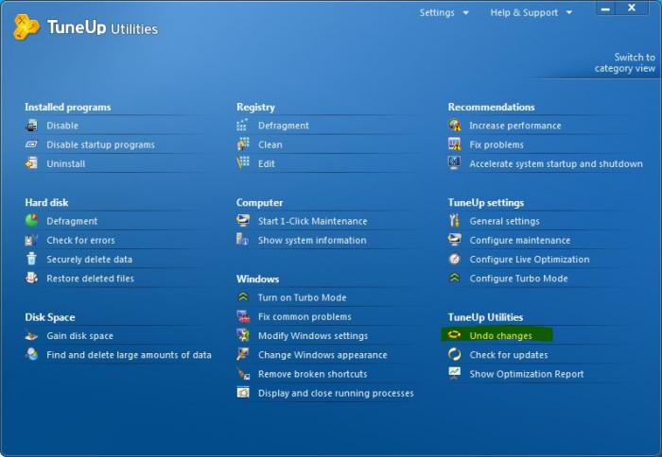Open Increase performance recommendation link
Screen dimensions: 662x457
point(515,126)
